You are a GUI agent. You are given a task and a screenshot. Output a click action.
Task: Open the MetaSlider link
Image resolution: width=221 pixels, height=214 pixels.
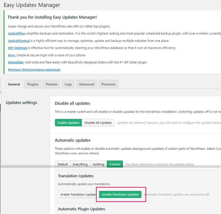point(16,62)
